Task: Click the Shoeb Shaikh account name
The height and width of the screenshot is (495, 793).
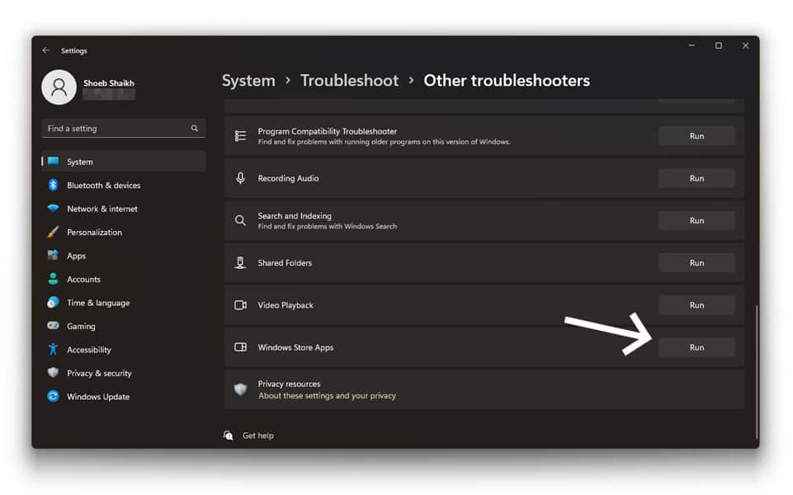Action: [109, 83]
